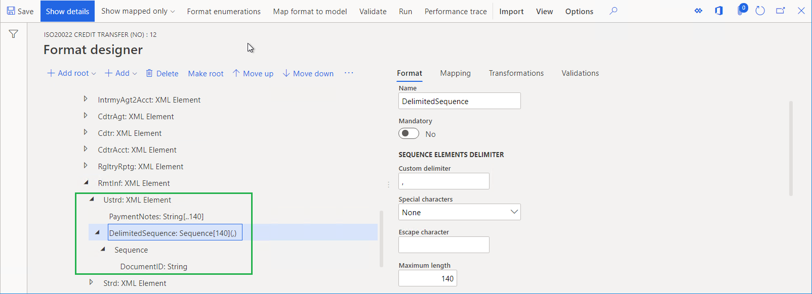
Task: Switch to the Transformations tab
Action: point(516,73)
